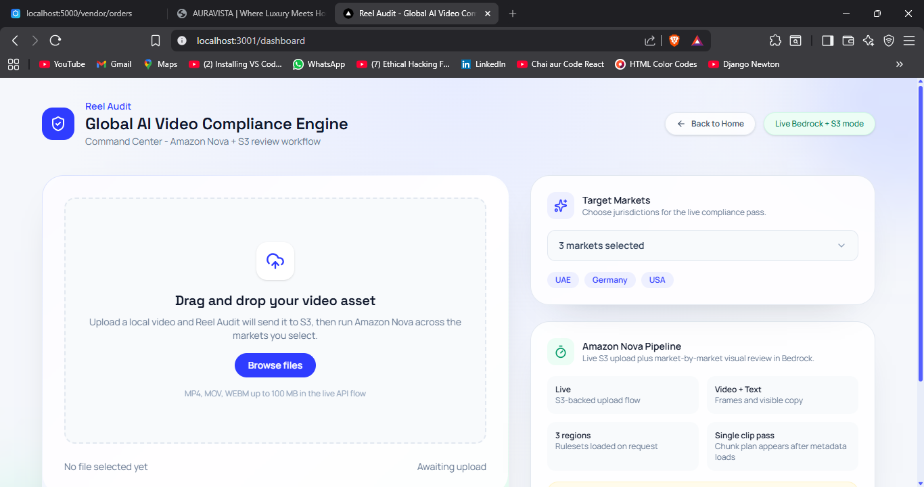Viewport: 924px width, 487px height.
Task: Click the Reel Audit shield logo
Action: [x=58, y=124]
